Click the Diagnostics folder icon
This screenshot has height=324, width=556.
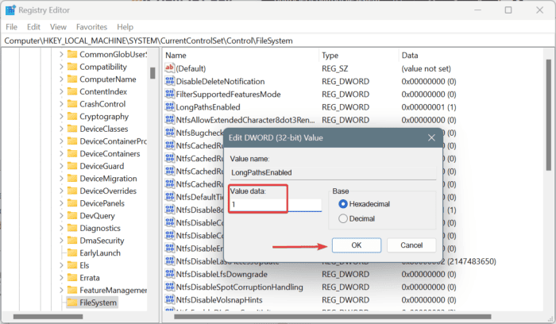72,228
